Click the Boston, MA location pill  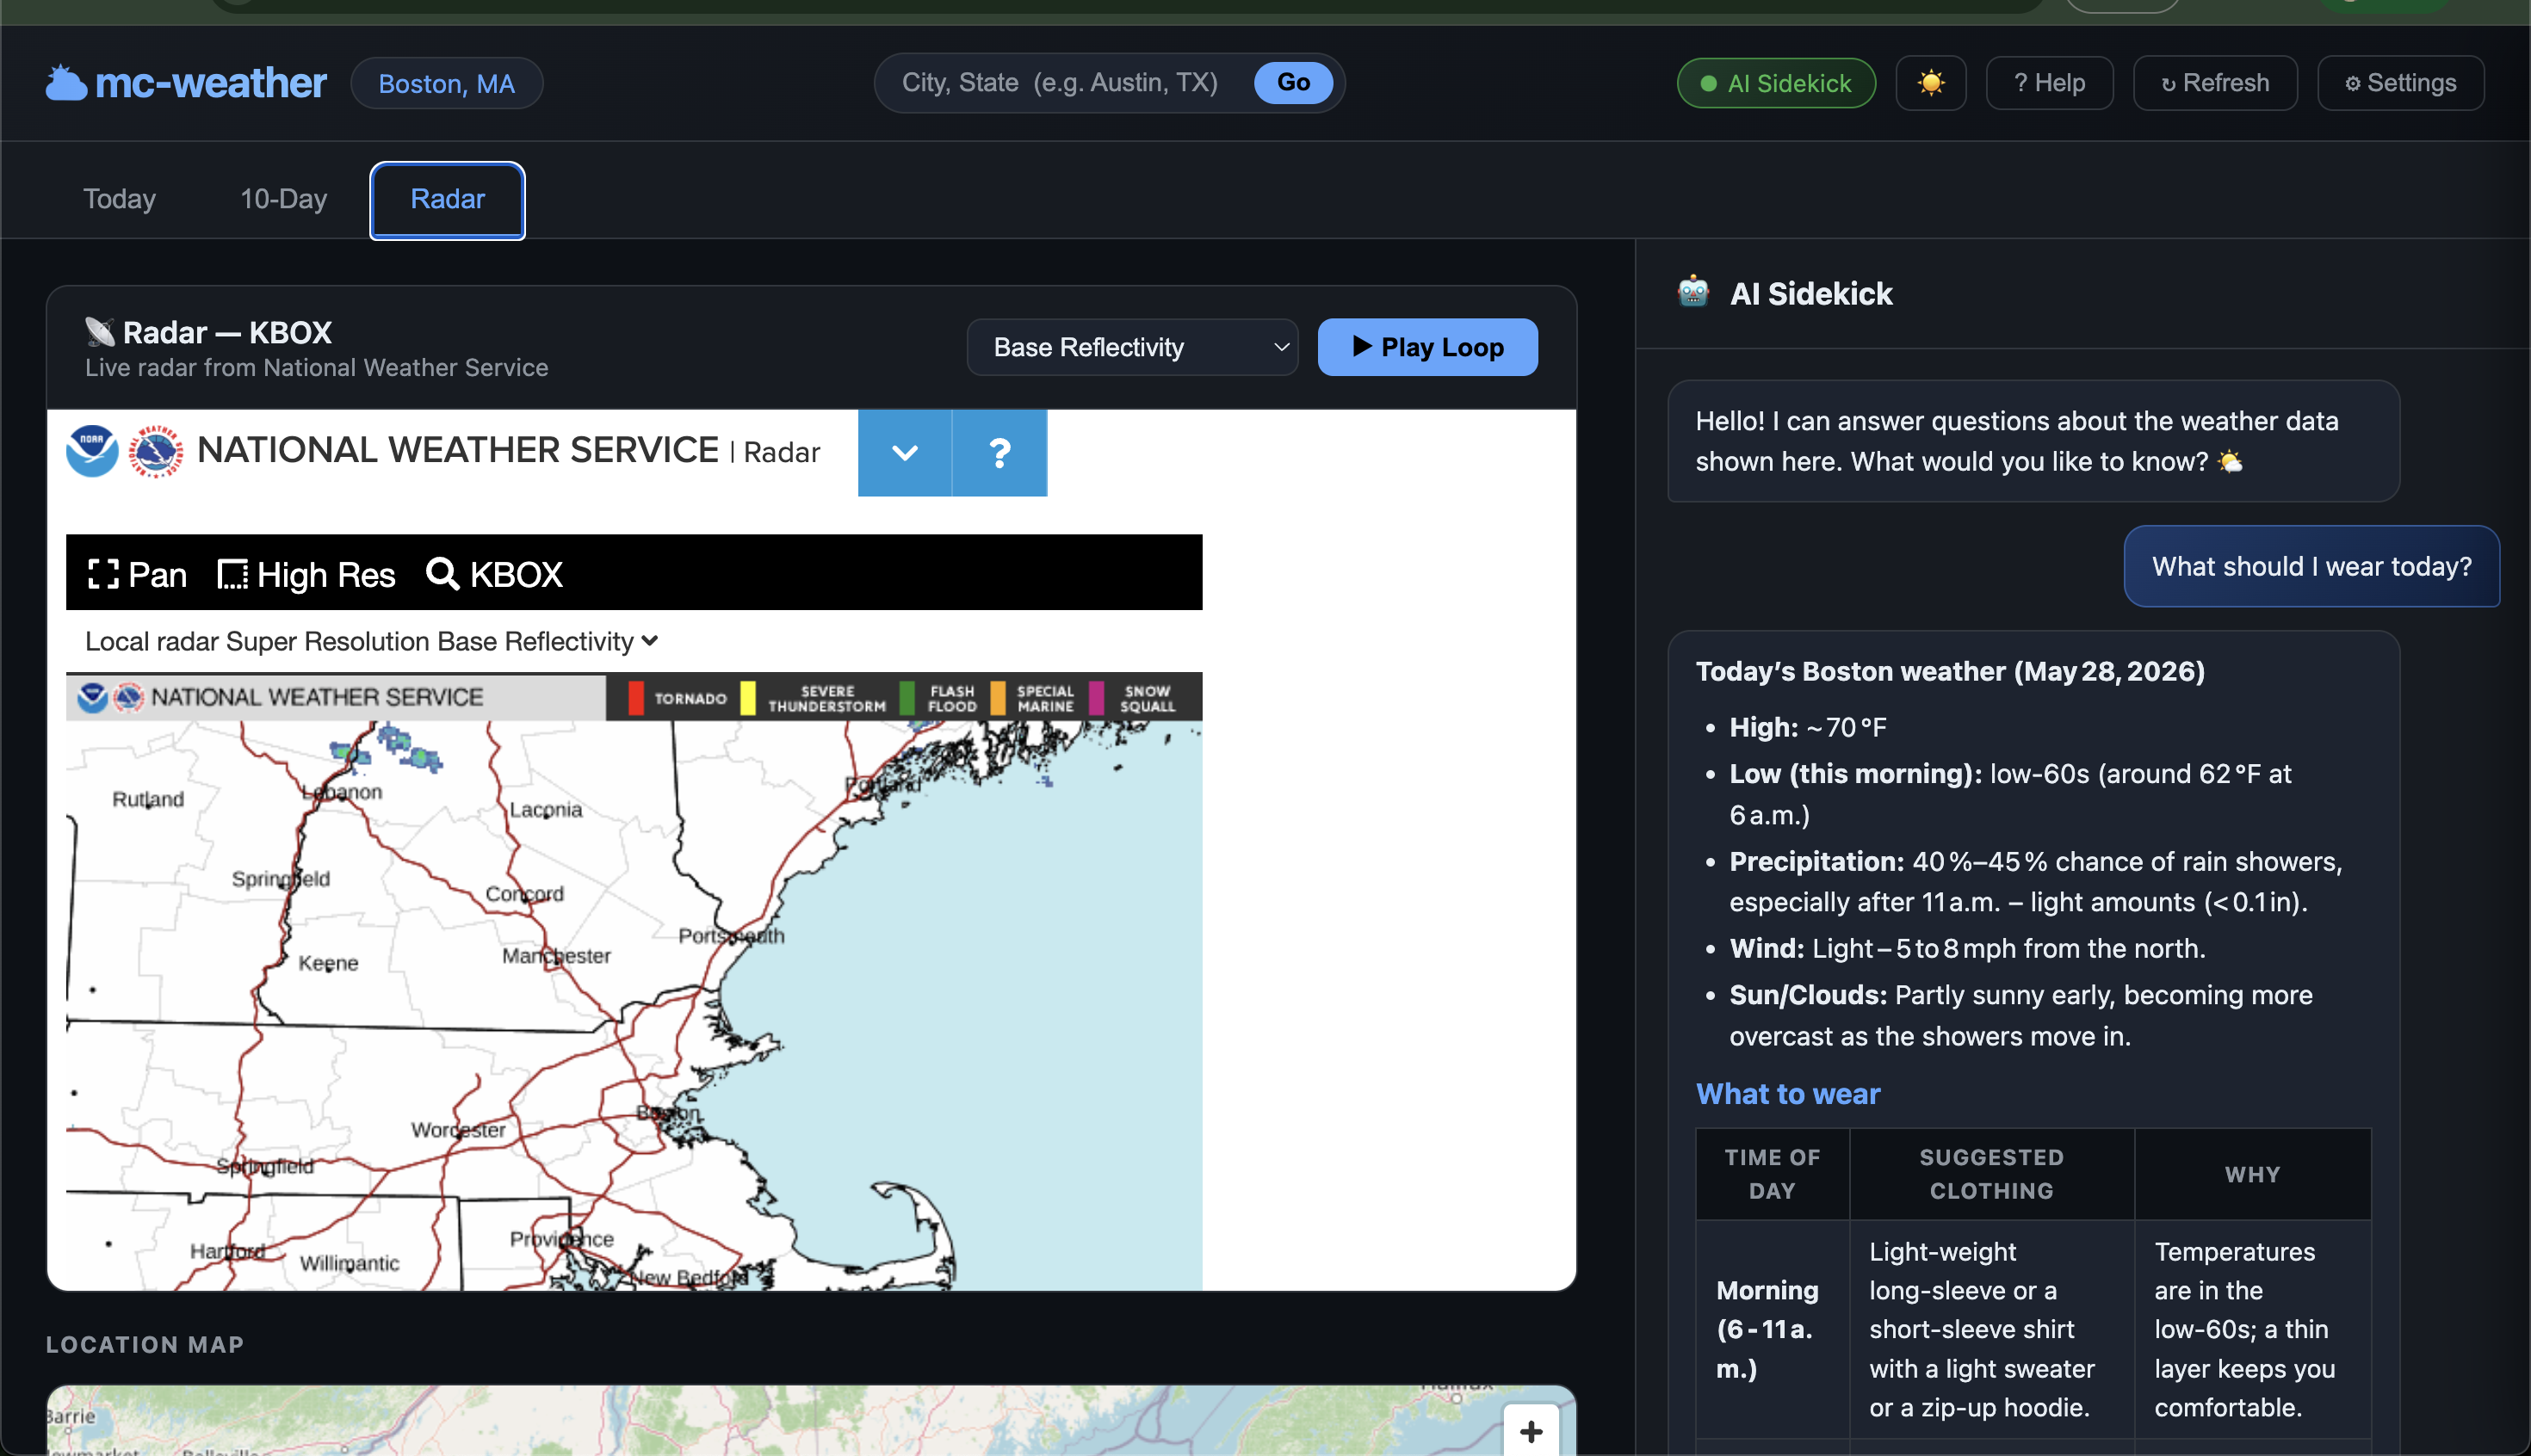(446, 83)
